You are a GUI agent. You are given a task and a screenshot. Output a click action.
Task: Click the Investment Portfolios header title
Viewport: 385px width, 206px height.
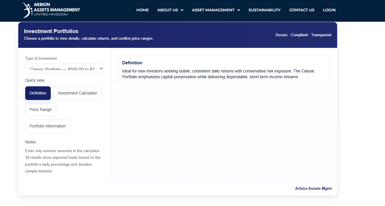(51, 31)
